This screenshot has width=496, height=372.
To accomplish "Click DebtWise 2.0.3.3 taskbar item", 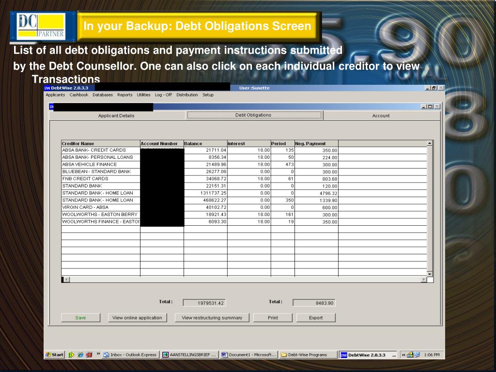I will pos(368,355).
